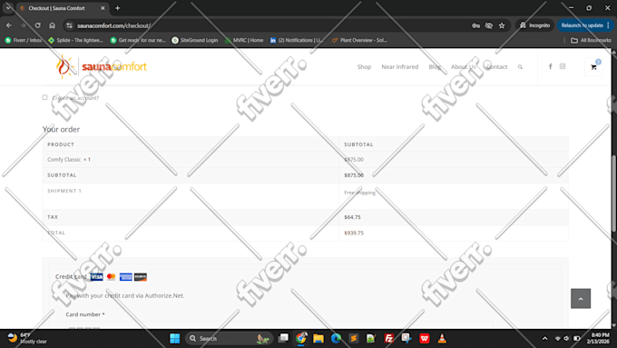Open the shopping cart icon

tap(593, 67)
